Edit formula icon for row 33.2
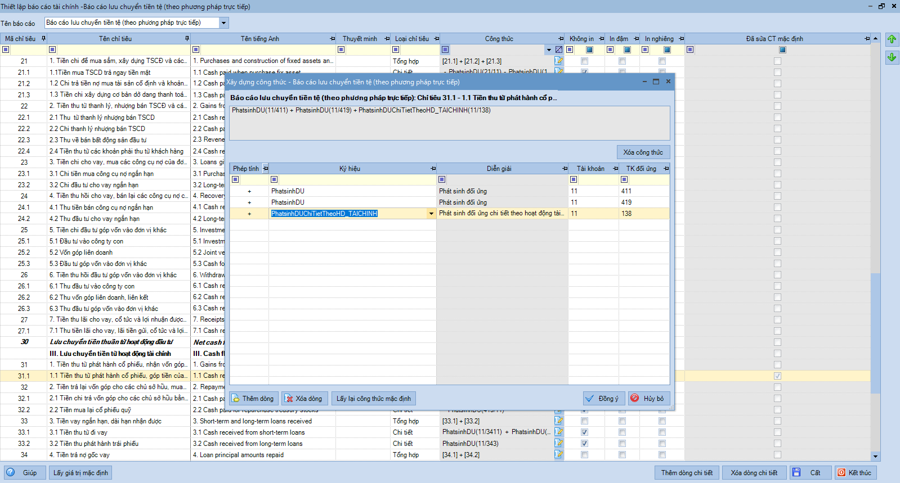Screen dimensions: 900x483 pos(558,443)
